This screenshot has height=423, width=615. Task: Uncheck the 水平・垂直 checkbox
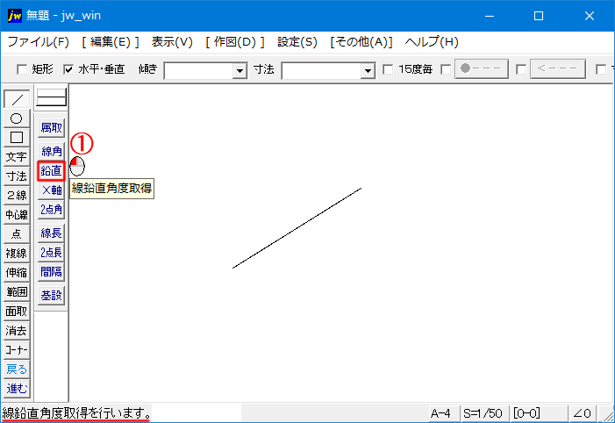[x=68, y=69]
